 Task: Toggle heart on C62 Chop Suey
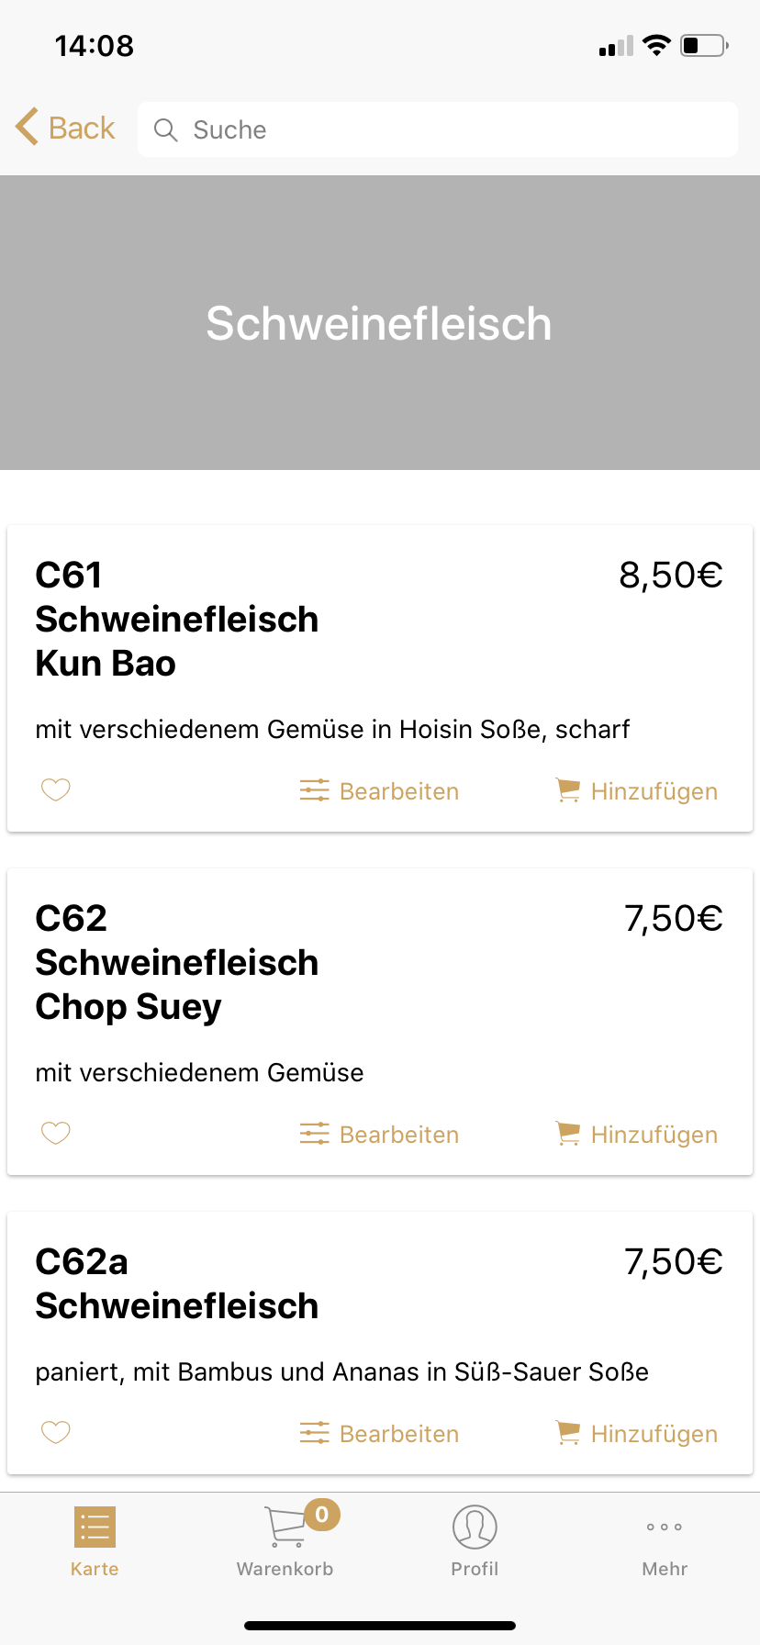56,1133
